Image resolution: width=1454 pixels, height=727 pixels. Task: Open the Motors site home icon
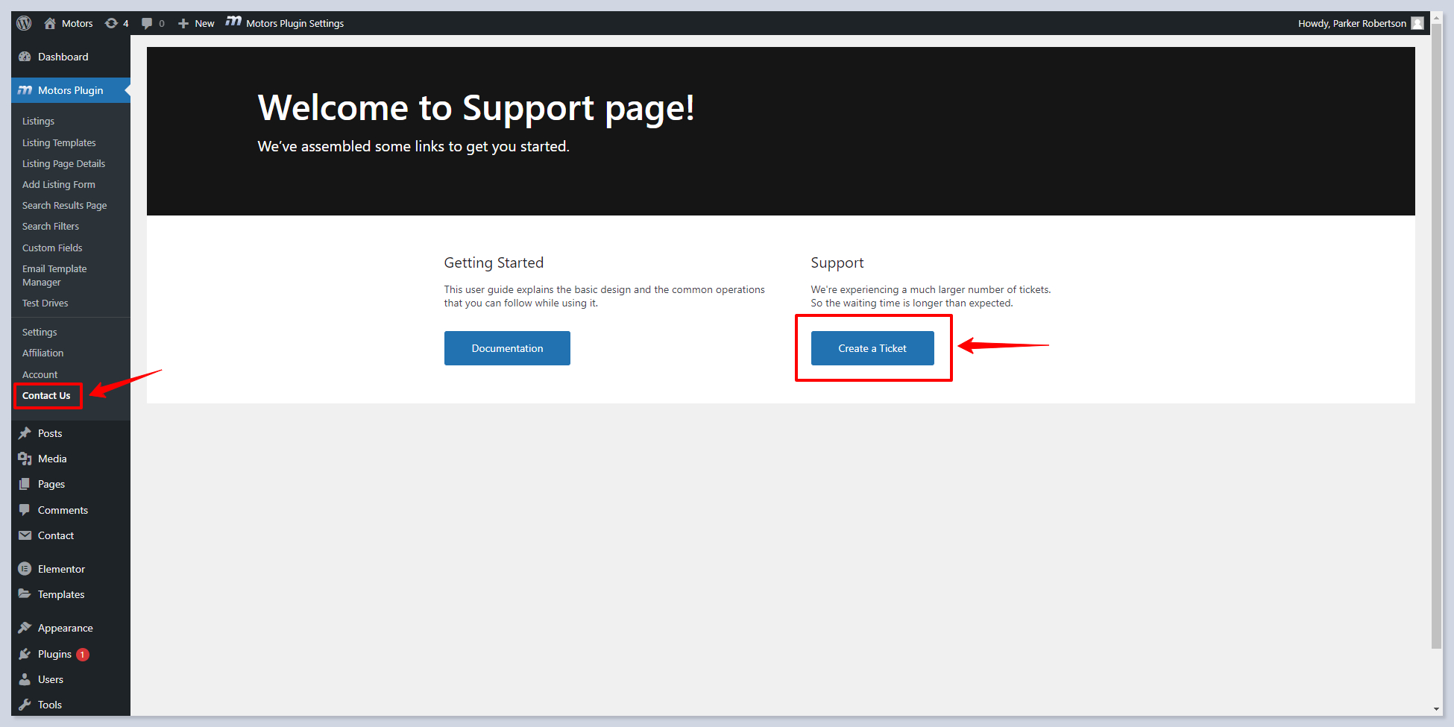(x=50, y=23)
